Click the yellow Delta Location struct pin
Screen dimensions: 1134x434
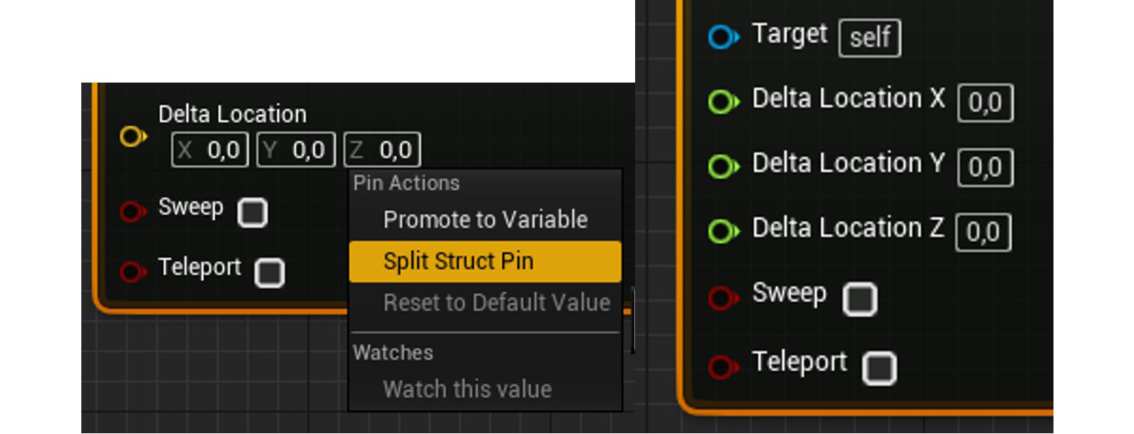click(134, 137)
